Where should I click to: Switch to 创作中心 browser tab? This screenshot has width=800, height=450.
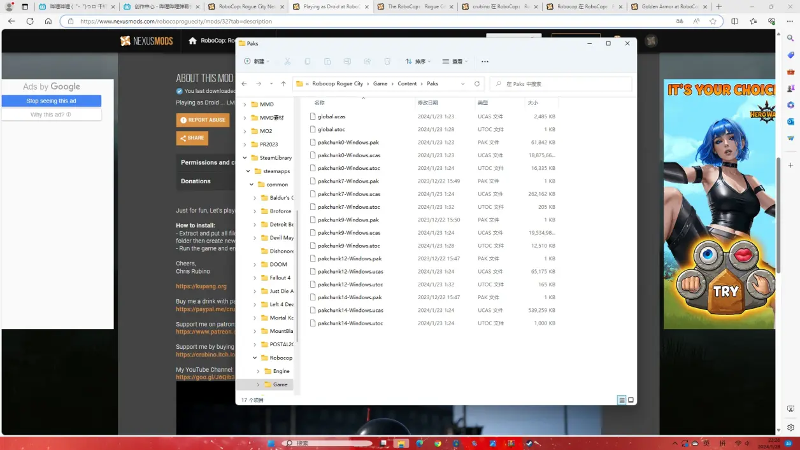coord(162,6)
